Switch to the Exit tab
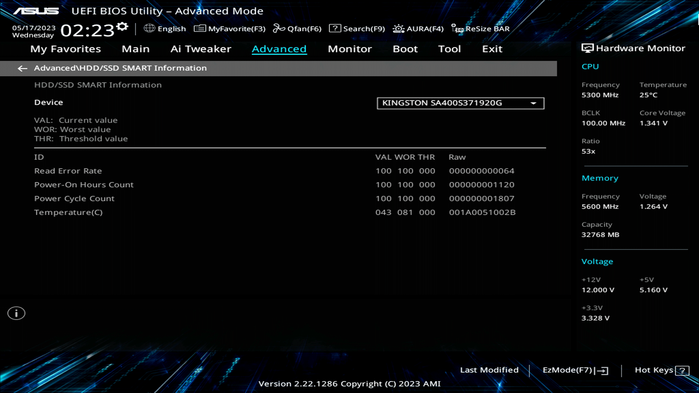This screenshot has width=699, height=393. pos(492,49)
